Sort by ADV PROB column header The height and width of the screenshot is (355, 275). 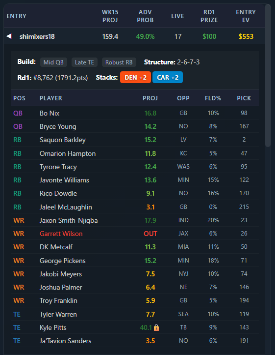(145, 16)
